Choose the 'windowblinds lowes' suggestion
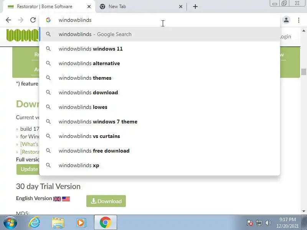 coord(160,107)
